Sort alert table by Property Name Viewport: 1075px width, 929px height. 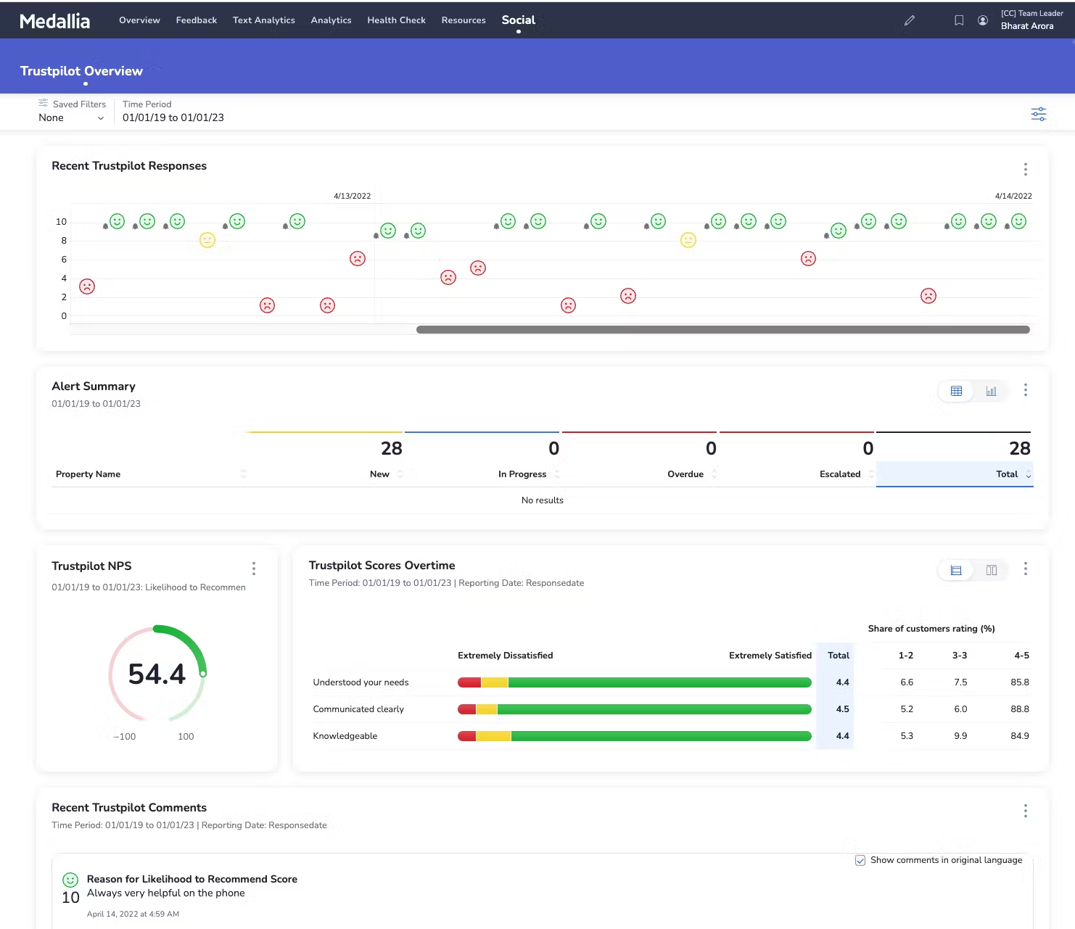pos(88,474)
